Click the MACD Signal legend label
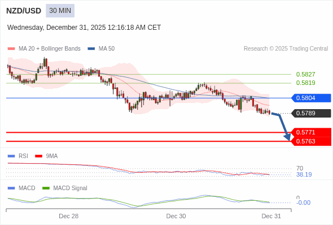Image resolution: width=333 pixels, height=225 pixels. (x=71, y=188)
